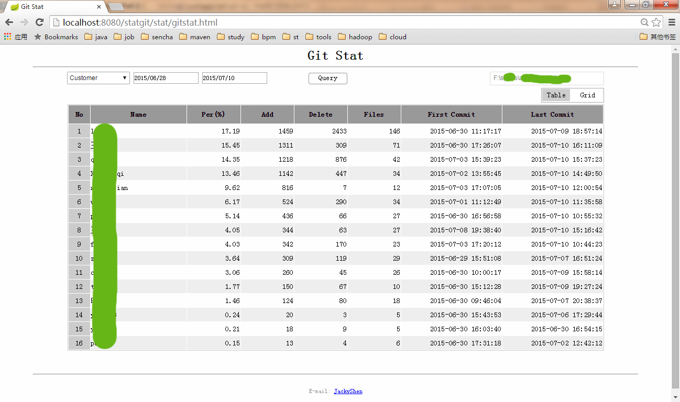Click the browser forward arrow
Viewport: 680px width, 402px height.
click(24, 22)
